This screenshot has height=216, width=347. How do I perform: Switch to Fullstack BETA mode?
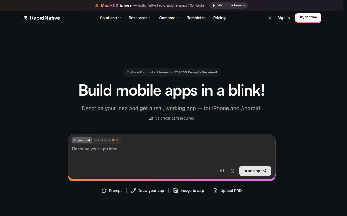107,140
